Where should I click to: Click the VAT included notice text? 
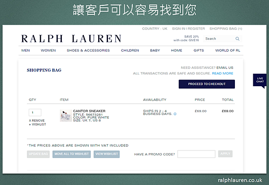pos(78,145)
